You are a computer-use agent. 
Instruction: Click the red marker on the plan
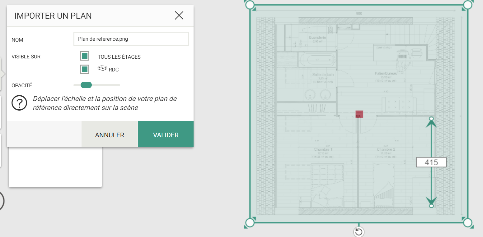(x=359, y=114)
